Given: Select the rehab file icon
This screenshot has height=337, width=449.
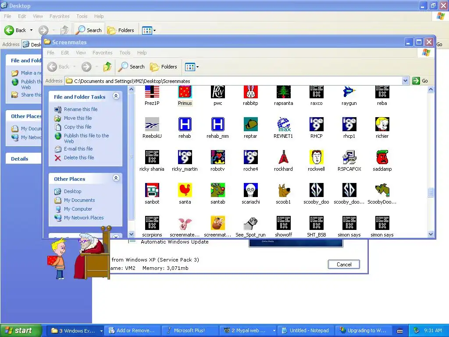Looking at the screenshot, I should point(185,124).
